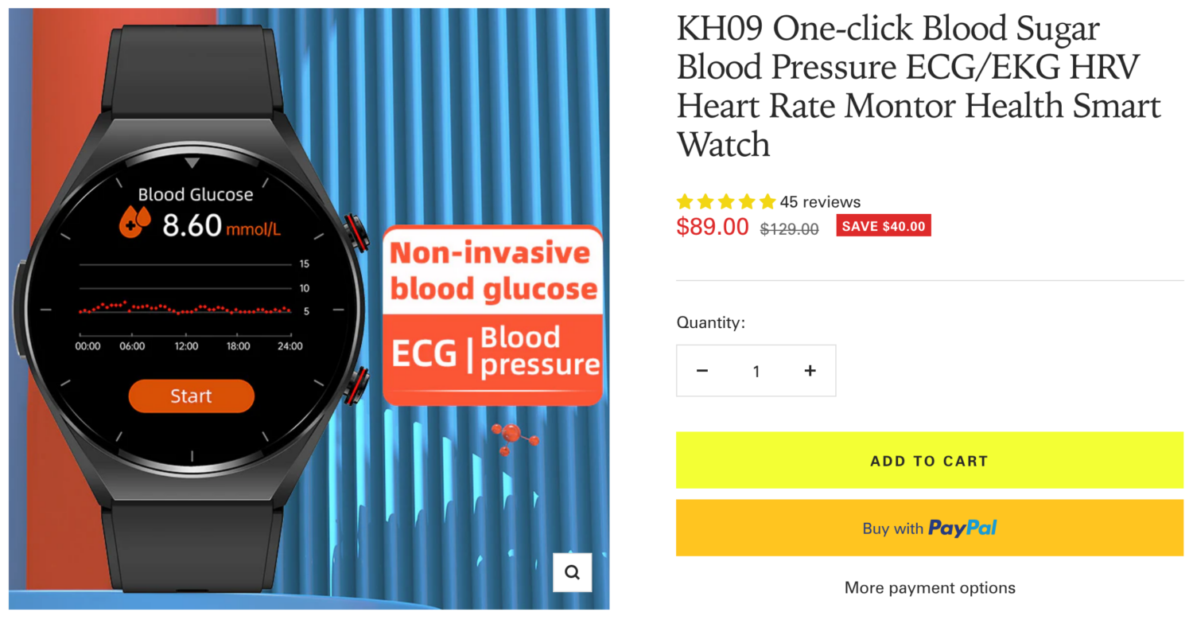Click the SAVE $40.00 red badge
Screen dimensions: 1193x620
(883, 225)
